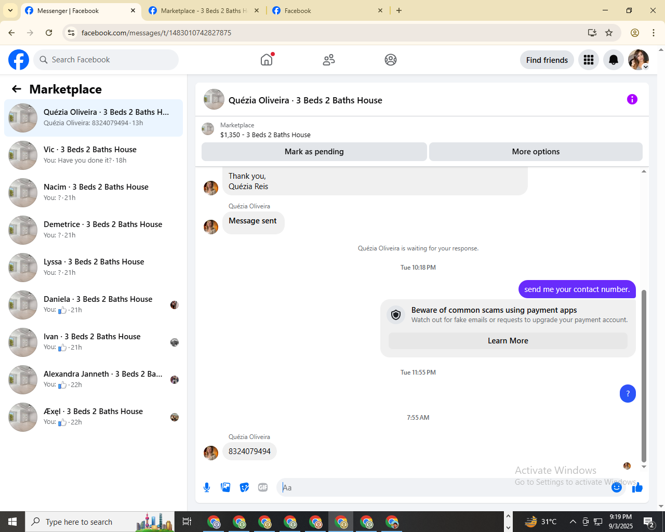
Task: Open a new browser tab
Action: coord(399,10)
